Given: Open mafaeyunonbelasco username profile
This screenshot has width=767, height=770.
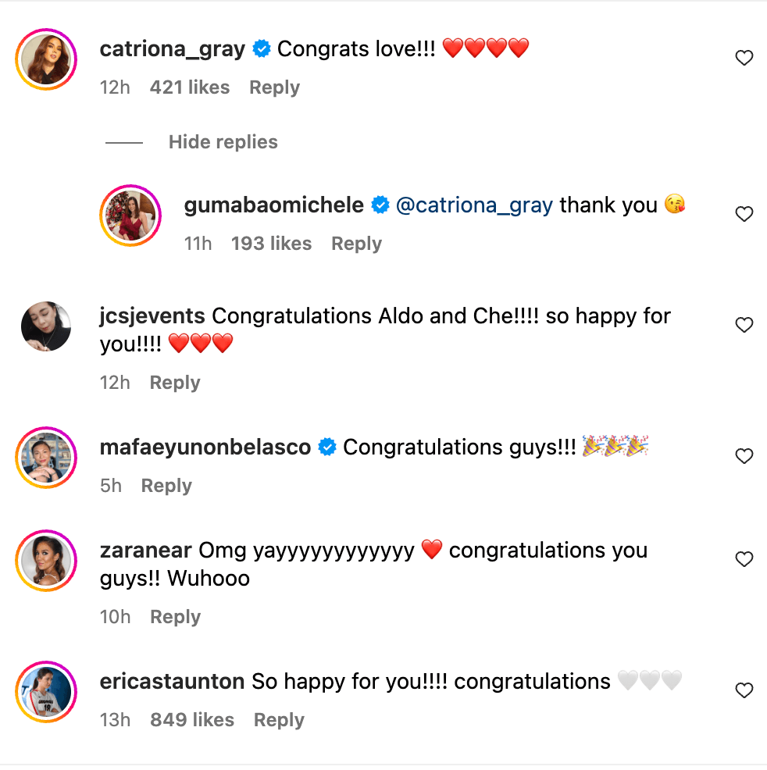Looking at the screenshot, I should (205, 447).
